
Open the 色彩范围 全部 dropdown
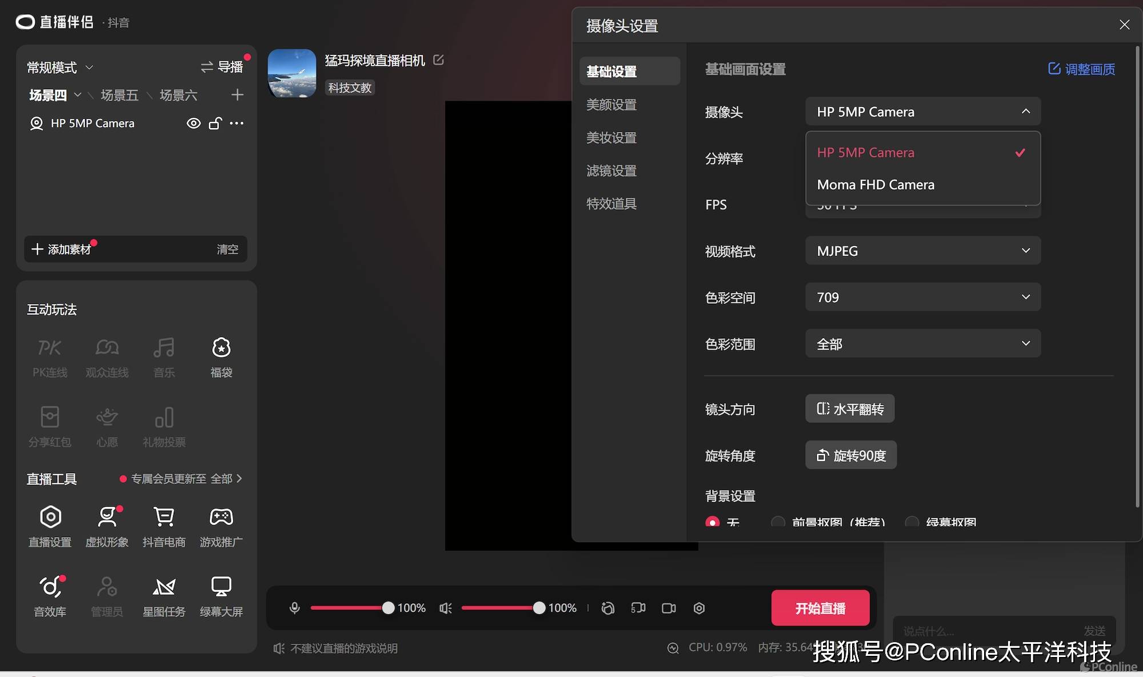tap(923, 344)
